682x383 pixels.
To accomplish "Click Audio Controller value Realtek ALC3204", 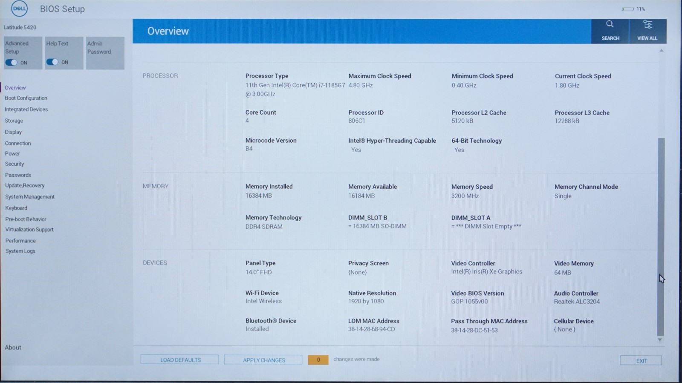I will pyautogui.click(x=577, y=302).
